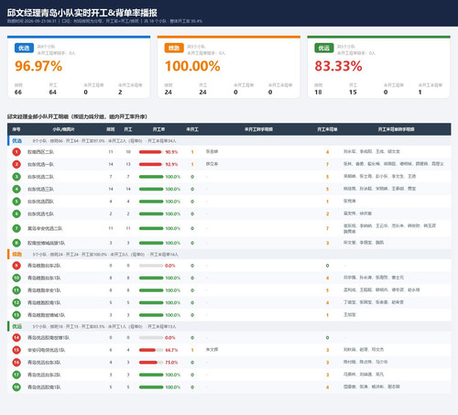458x415 pixels.
Task: Click the green rank 18 badge
Action: tap(16, 387)
